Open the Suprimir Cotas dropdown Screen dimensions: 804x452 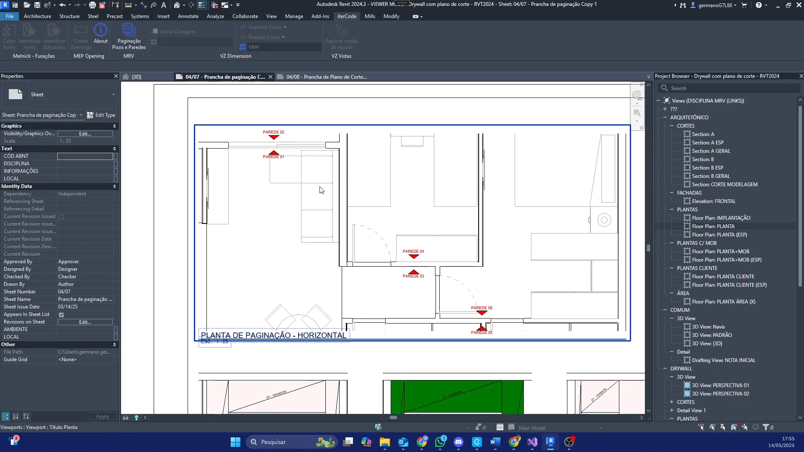[x=285, y=27]
